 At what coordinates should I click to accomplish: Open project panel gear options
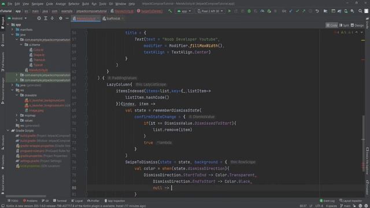(61, 18)
